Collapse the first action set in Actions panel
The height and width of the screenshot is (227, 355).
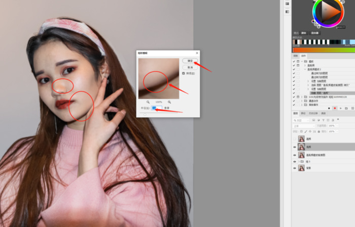302,61
